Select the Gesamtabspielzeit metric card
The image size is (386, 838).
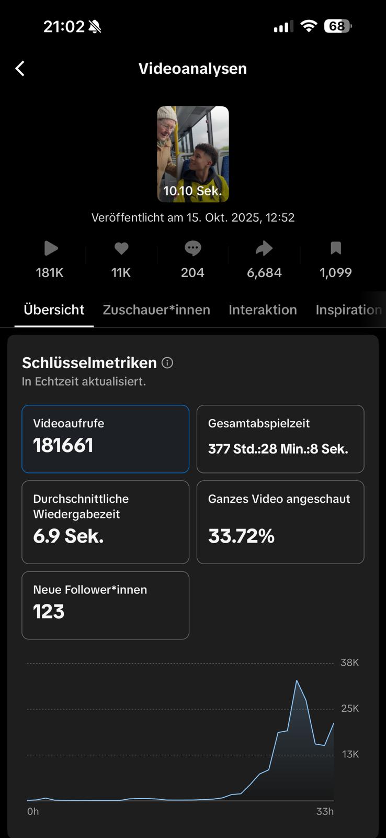280,439
